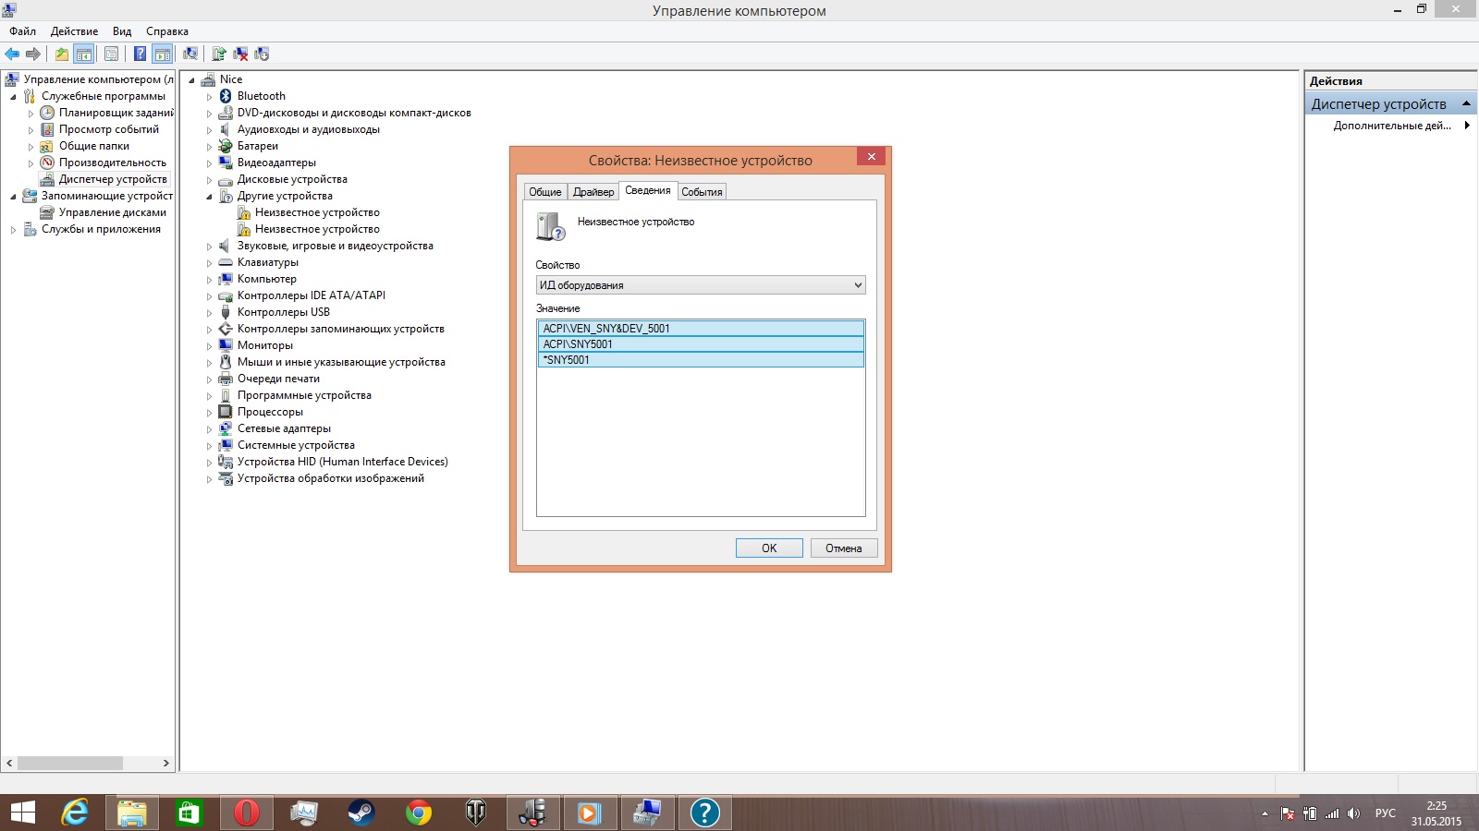Open the Свойство dropdown list
The image size is (1479, 831).
pos(700,285)
